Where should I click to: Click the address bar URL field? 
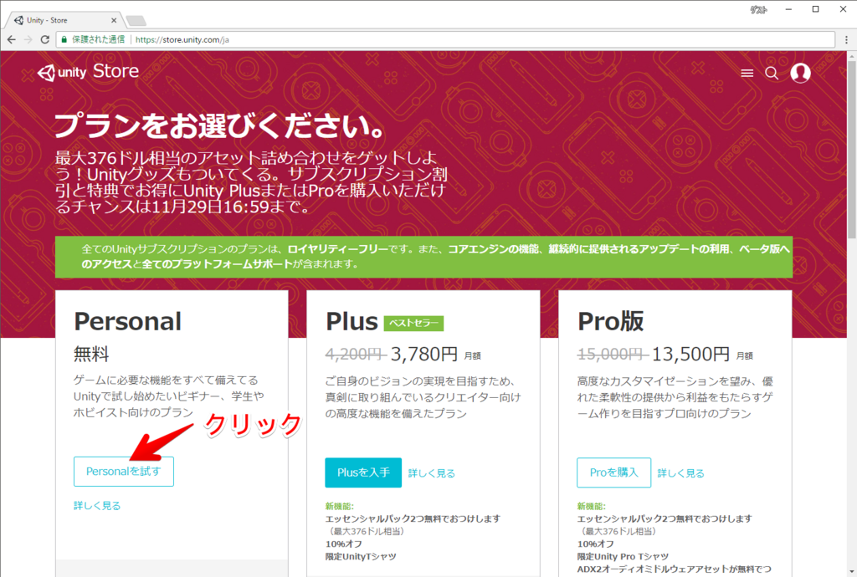445,39
